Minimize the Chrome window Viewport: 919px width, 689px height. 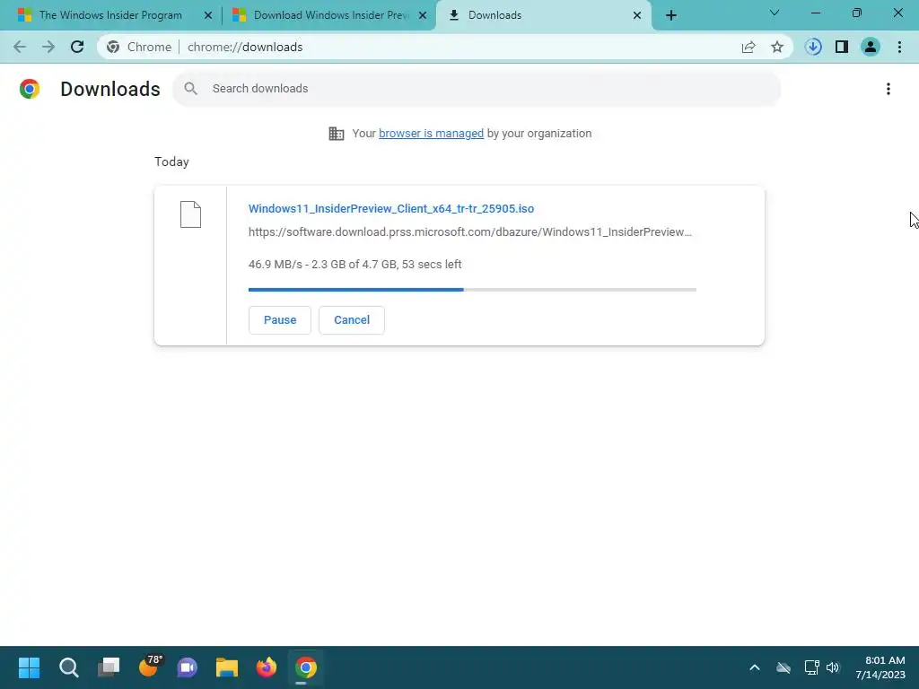point(815,13)
